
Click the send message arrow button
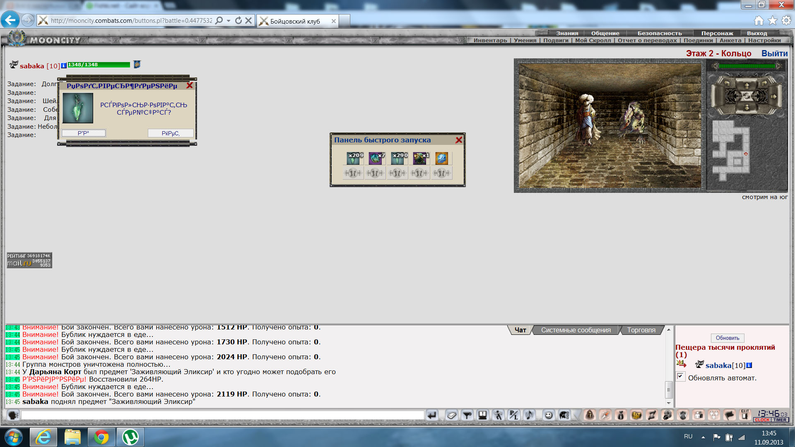pos(432,415)
